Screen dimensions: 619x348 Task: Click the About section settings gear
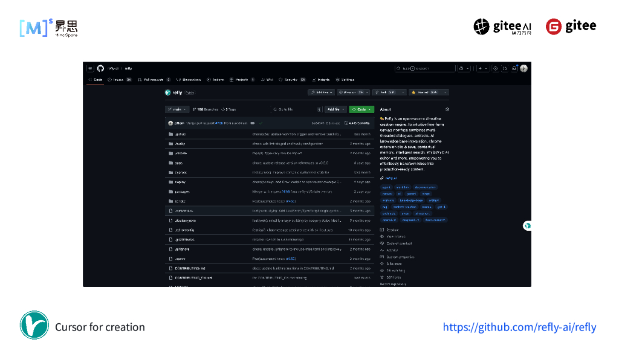447,109
